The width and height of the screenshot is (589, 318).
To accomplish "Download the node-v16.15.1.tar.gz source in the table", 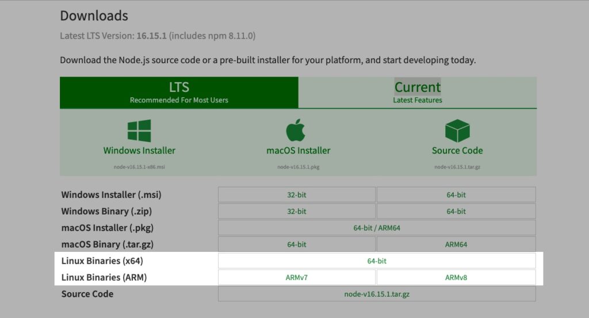I will (x=377, y=294).
